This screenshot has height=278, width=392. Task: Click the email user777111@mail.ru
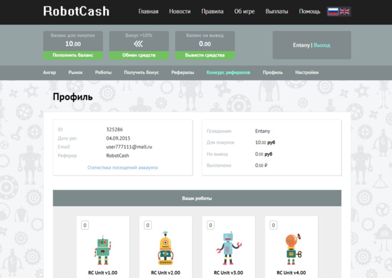click(x=129, y=147)
